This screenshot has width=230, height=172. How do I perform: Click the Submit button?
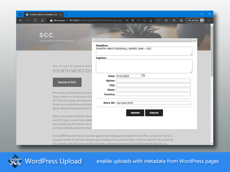click(135, 113)
